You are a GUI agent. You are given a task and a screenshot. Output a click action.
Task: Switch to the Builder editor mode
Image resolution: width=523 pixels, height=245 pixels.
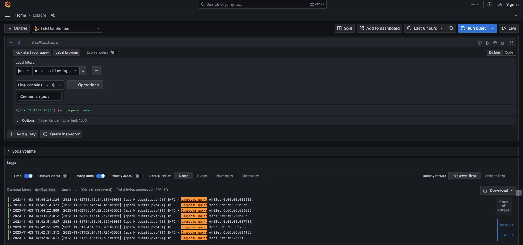pos(495,52)
